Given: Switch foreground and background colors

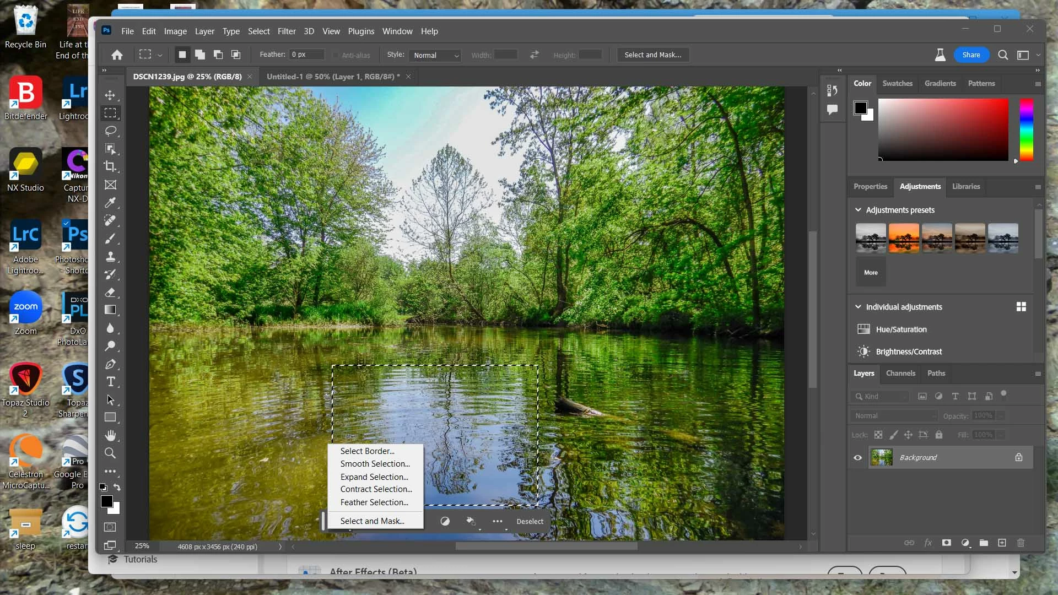Looking at the screenshot, I should click(117, 487).
